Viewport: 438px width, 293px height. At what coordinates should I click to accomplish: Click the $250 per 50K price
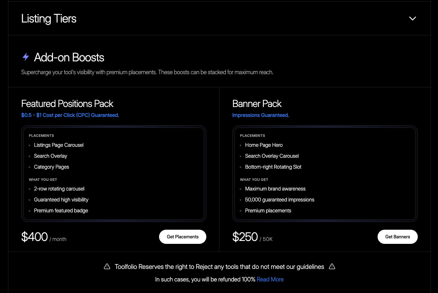252,237
